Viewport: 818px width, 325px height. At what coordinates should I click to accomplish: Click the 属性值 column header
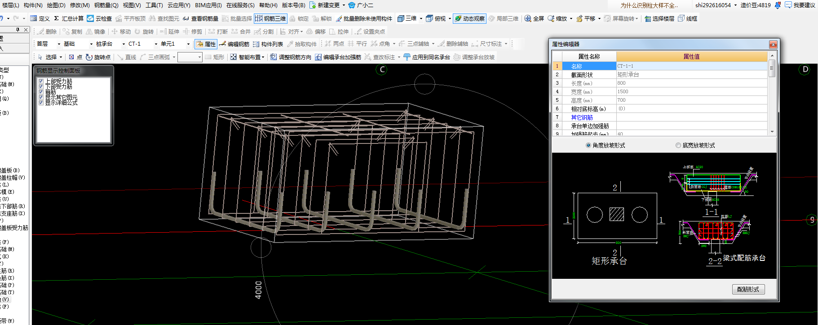(x=692, y=56)
